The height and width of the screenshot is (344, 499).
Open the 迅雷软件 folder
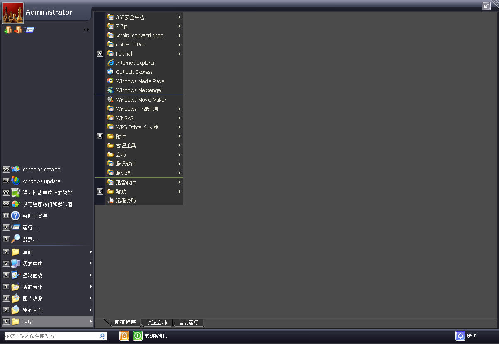144,182
